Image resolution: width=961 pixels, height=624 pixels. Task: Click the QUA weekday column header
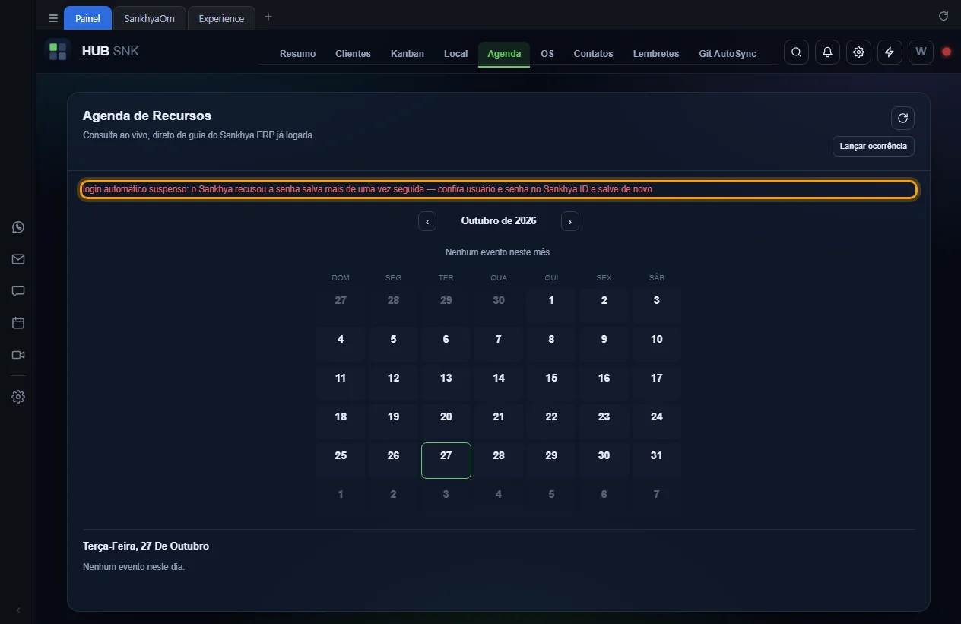(x=499, y=278)
